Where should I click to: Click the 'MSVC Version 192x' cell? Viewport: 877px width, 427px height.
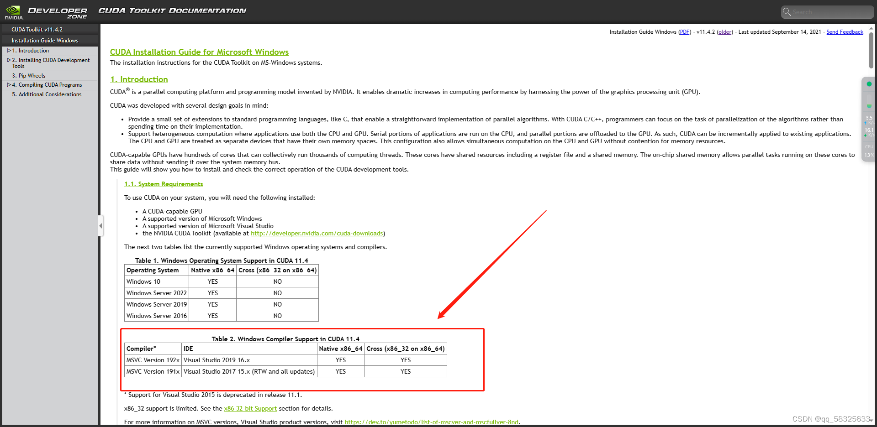point(153,360)
